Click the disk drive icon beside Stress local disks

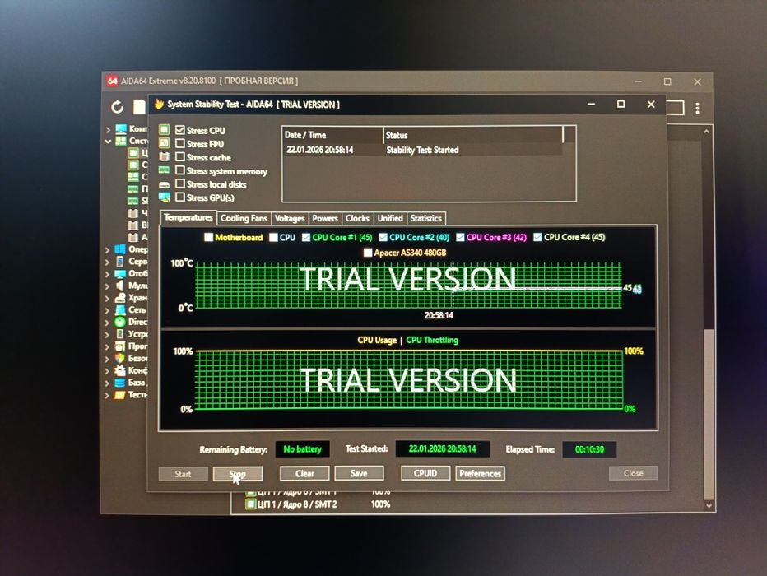165,184
